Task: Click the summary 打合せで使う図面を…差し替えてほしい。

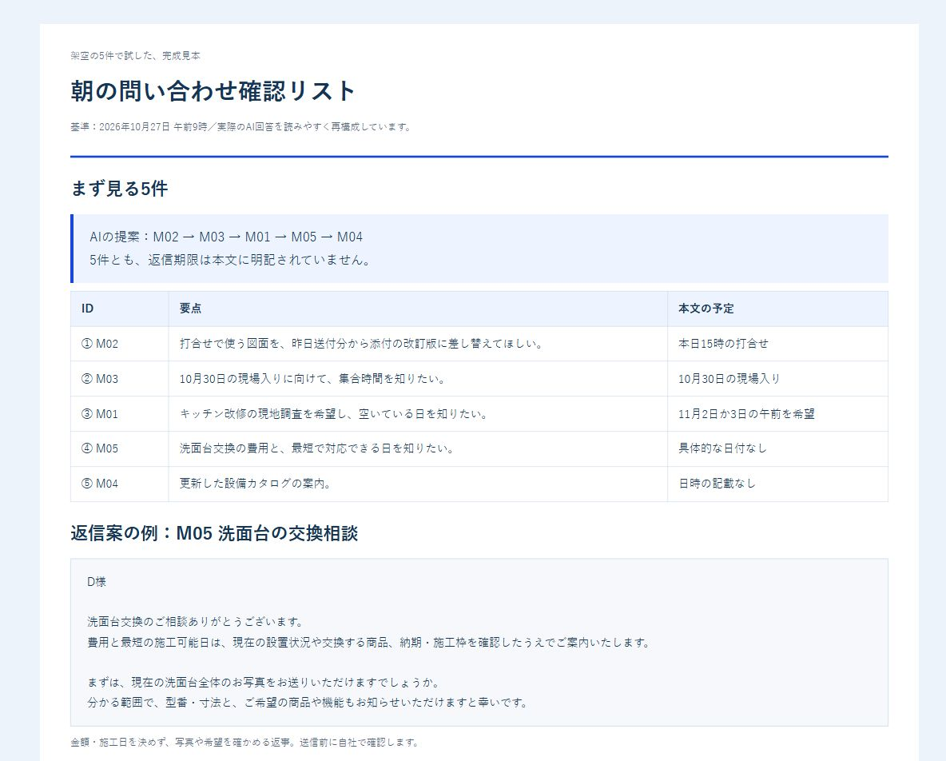Action: [x=362, y=344]
